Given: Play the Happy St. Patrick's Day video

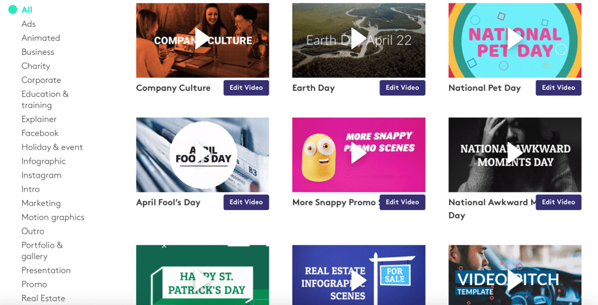Looking at the screenshot, I should [202, 281].
